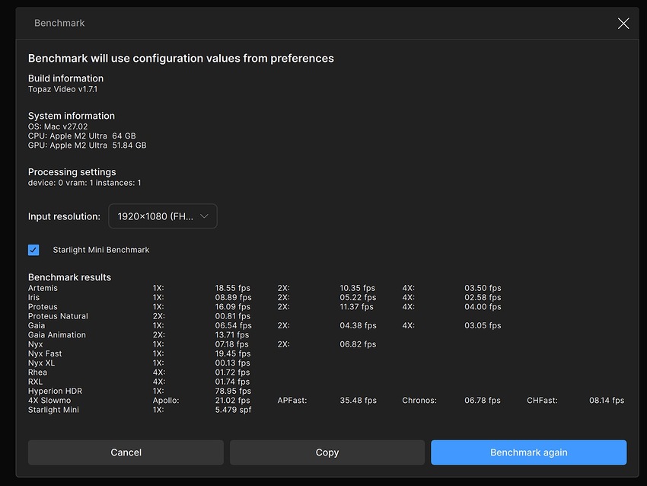The width and height of the screenshot is (647, 486).
Task: Click the Apollo value 21.02 fps
Action: click(232, 401)
